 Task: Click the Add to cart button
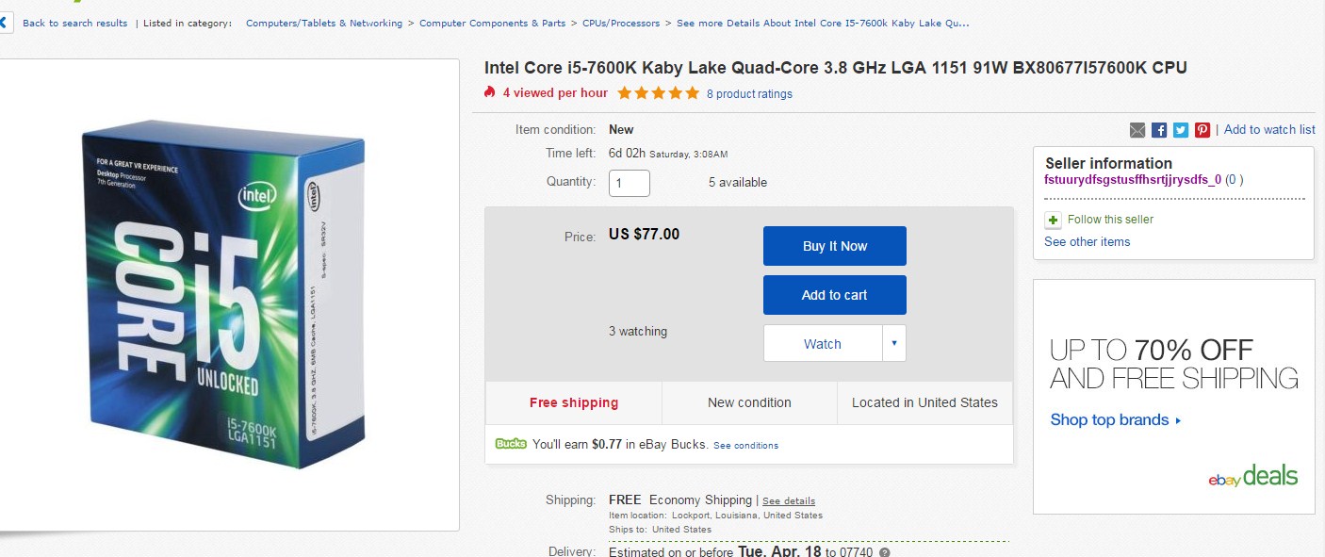pyautogui.click(x=834, y=295)
